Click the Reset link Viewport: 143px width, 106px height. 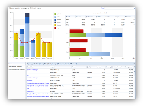click(x=103, y=8)
